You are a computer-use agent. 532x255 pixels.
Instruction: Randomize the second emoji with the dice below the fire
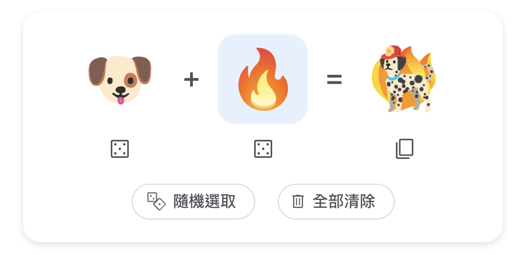pos(263,149)
